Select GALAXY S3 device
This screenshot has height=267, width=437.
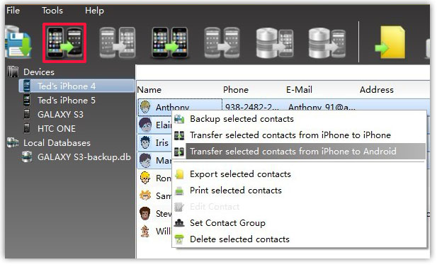[60, 114]
